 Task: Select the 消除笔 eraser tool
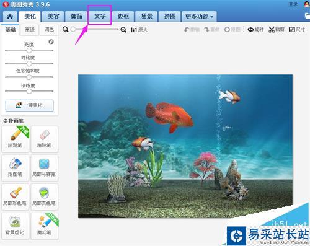[44, 139]
